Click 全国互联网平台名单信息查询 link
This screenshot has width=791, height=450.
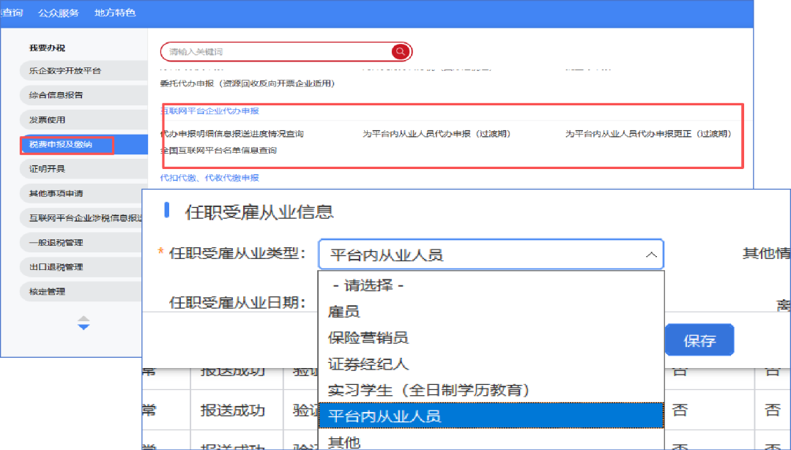(x=218, y=150)
